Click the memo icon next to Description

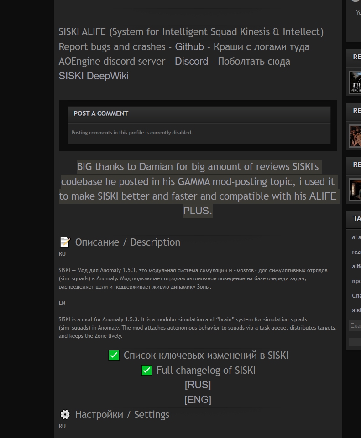click(x=65, y=242)
